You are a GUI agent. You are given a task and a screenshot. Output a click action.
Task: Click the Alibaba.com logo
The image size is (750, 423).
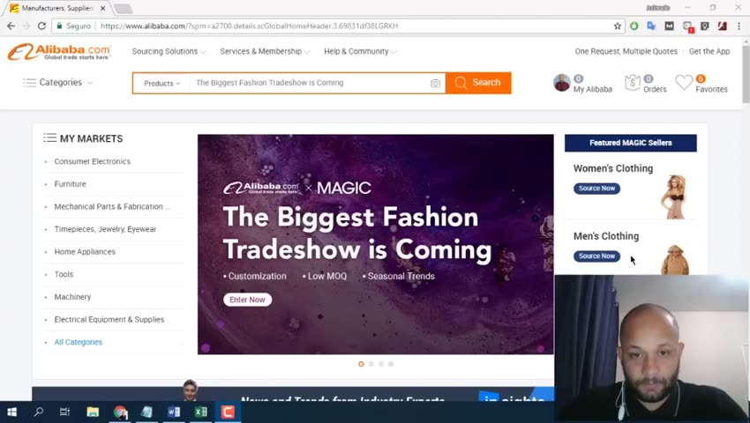pyautogui.click(x=59, y=52)
